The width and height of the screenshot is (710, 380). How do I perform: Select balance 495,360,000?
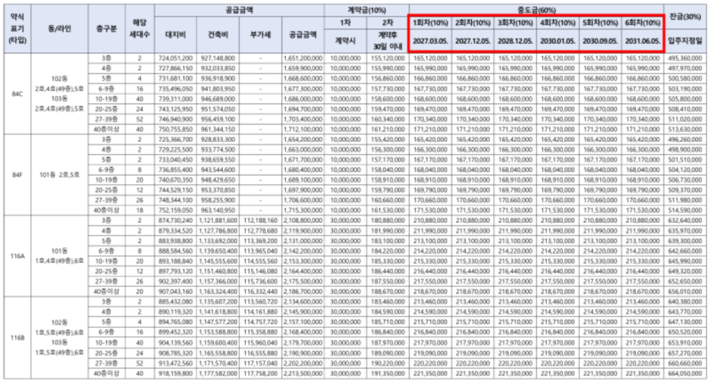coord(685,59)
